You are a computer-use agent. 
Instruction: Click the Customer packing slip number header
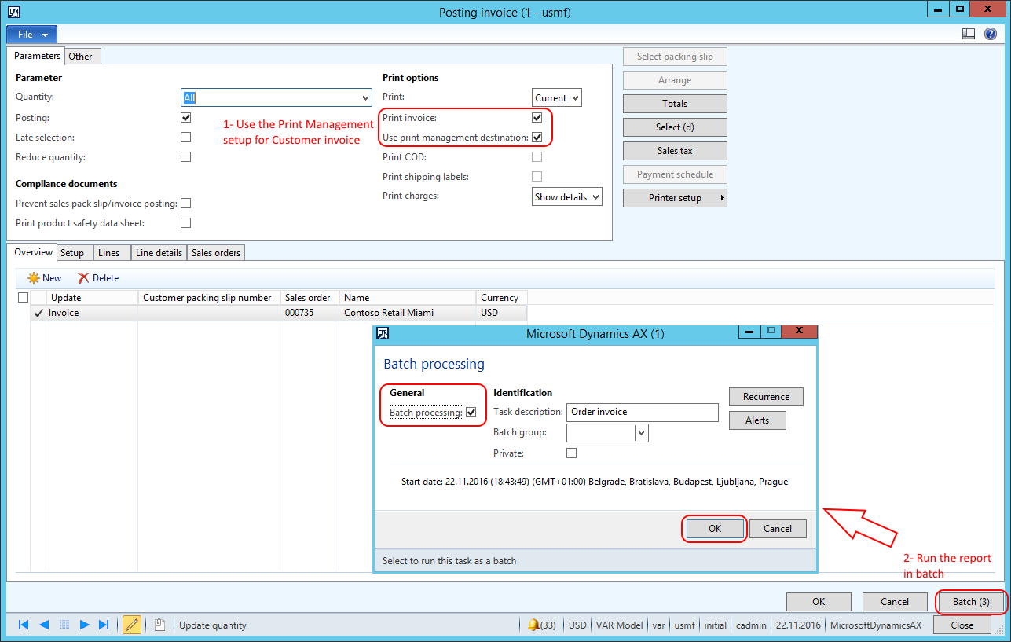tap(209, 298)
